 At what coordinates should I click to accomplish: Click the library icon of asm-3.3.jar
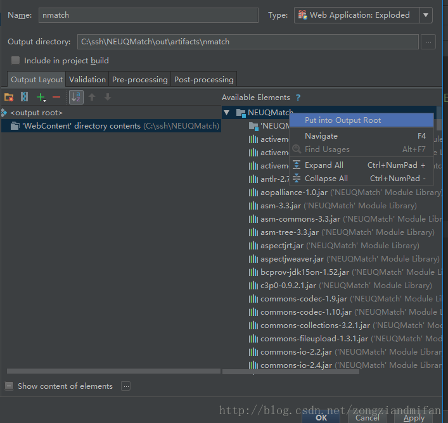coord(253,206)
